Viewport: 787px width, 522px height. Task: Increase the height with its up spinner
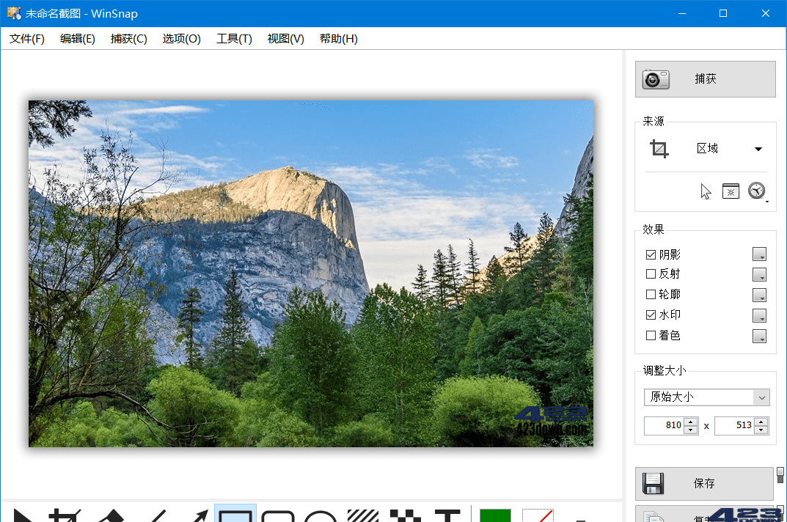[761, 422]
